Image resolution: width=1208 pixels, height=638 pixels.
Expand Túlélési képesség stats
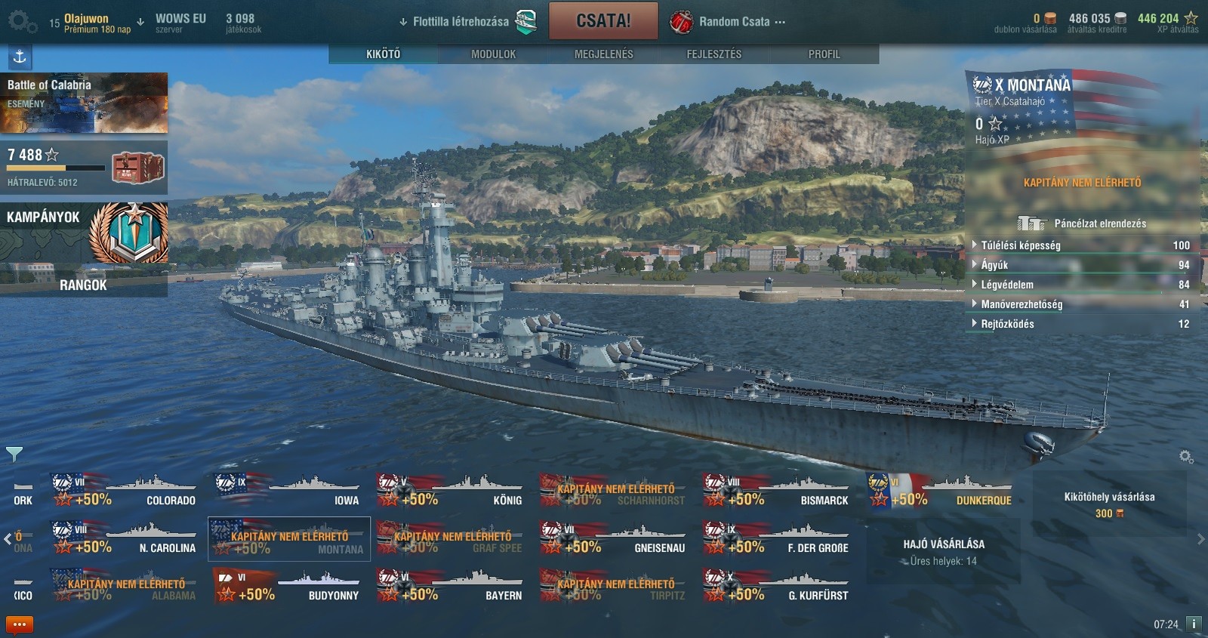(x=1082, y=245)
